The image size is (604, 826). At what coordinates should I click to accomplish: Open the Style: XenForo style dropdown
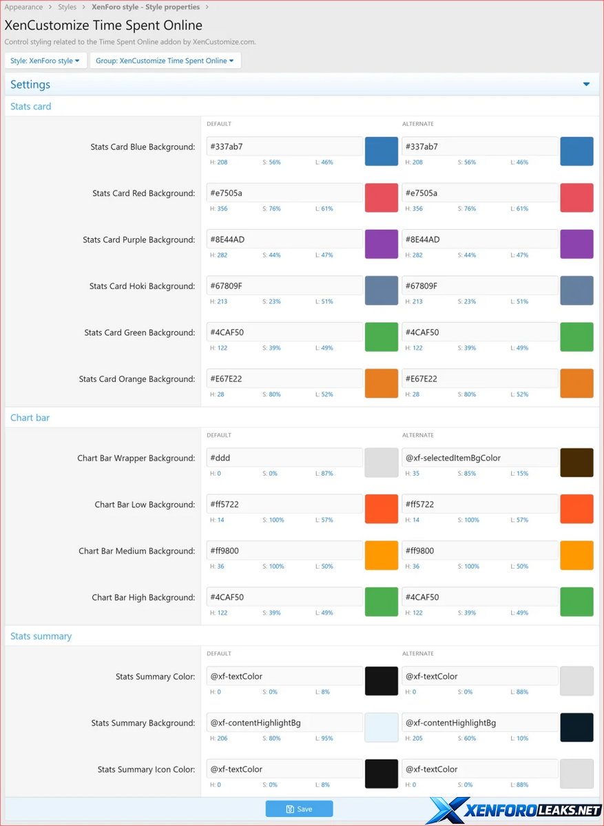45,61
